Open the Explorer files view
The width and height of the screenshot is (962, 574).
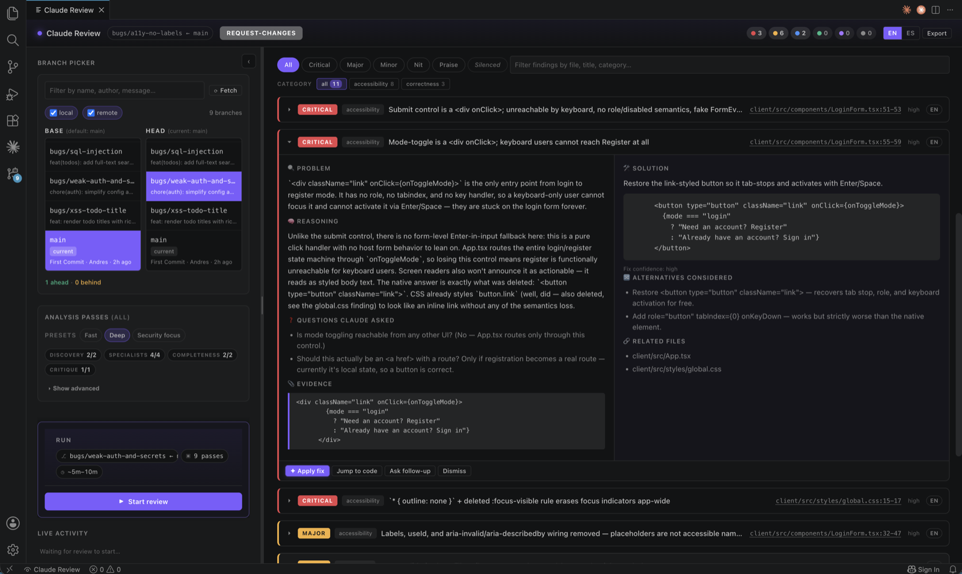13,13
